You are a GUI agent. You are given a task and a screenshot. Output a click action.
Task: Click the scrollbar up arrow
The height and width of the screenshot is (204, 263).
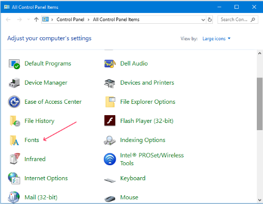259,53
